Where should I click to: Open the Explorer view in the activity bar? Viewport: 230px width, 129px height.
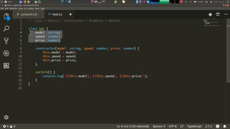[x=6, y=16]
